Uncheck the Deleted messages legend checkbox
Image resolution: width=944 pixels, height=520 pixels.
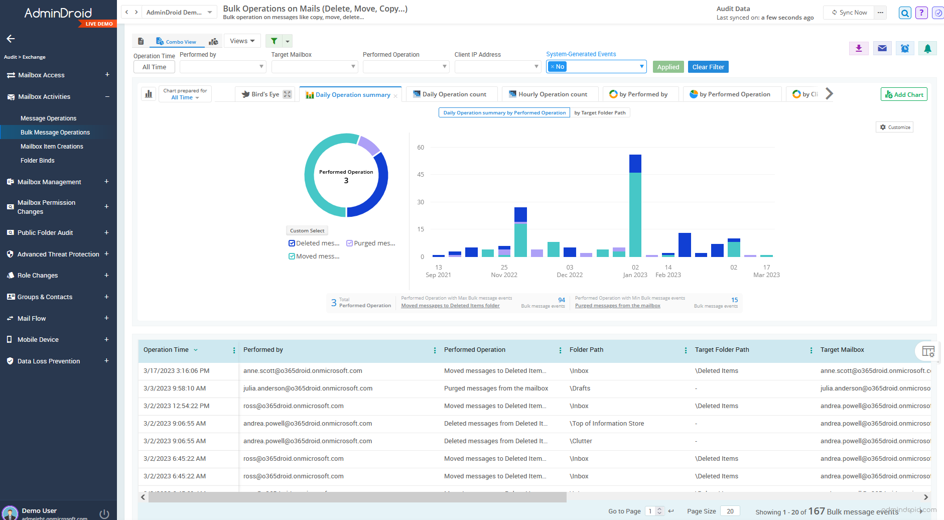point(292,243)
